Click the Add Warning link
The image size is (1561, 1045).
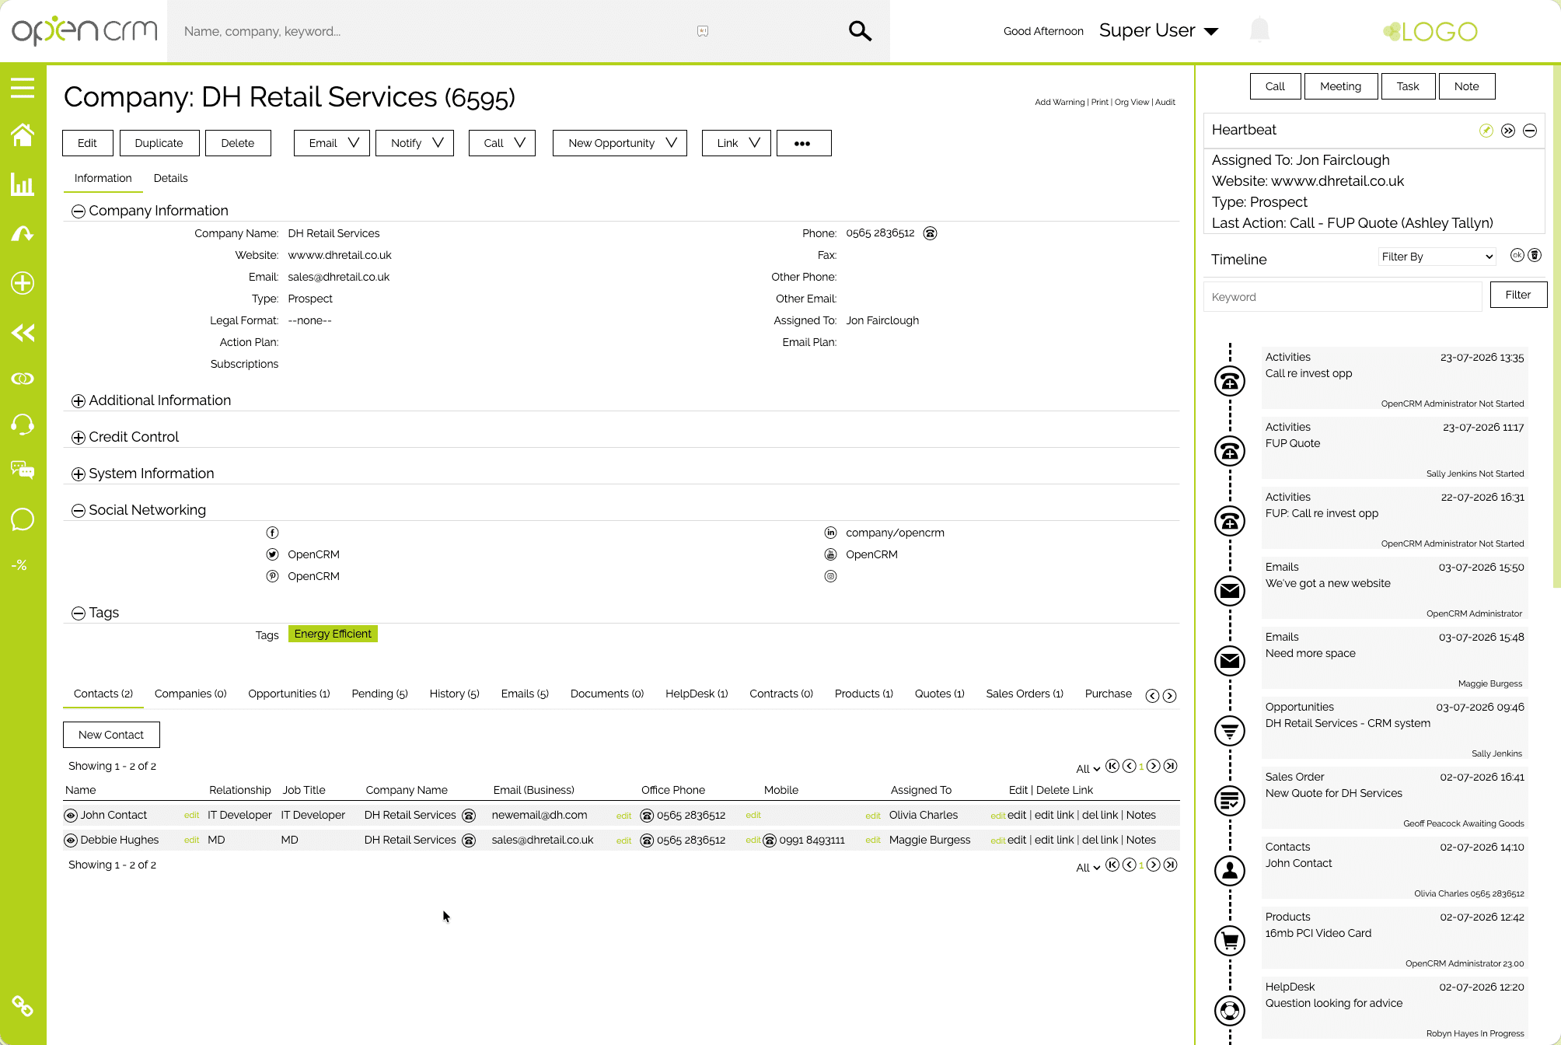pyautogui.click(x=1060, y=102)
